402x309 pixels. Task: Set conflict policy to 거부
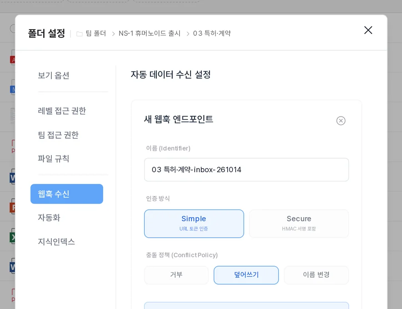coord(176,275)
